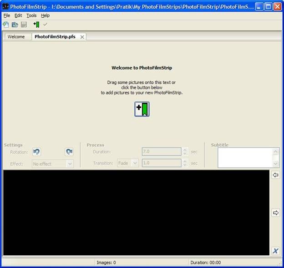Click the toolbar Import Pictures icon

[x=36, y=25]
